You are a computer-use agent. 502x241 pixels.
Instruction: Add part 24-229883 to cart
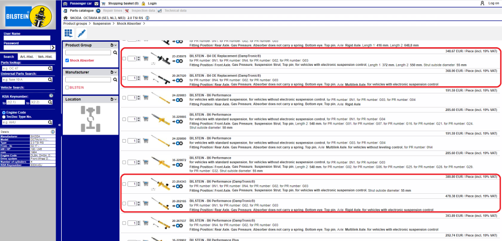[x=146, y=97]
